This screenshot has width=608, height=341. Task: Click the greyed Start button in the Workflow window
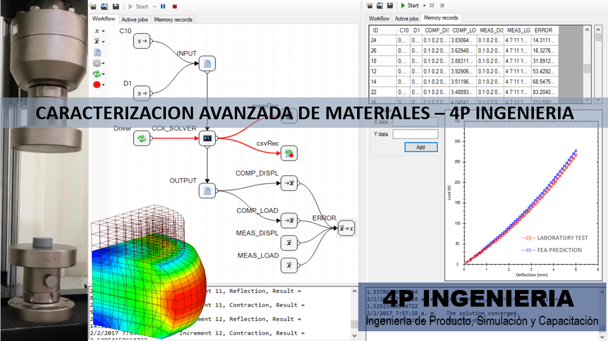point(138,6)
